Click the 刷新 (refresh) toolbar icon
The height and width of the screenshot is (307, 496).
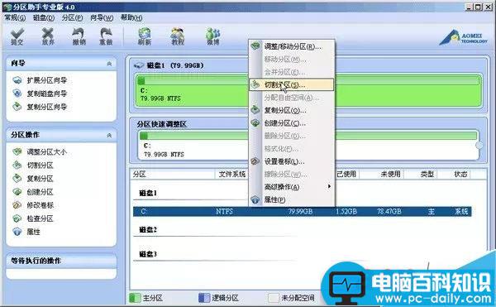[x=145, y=36]
